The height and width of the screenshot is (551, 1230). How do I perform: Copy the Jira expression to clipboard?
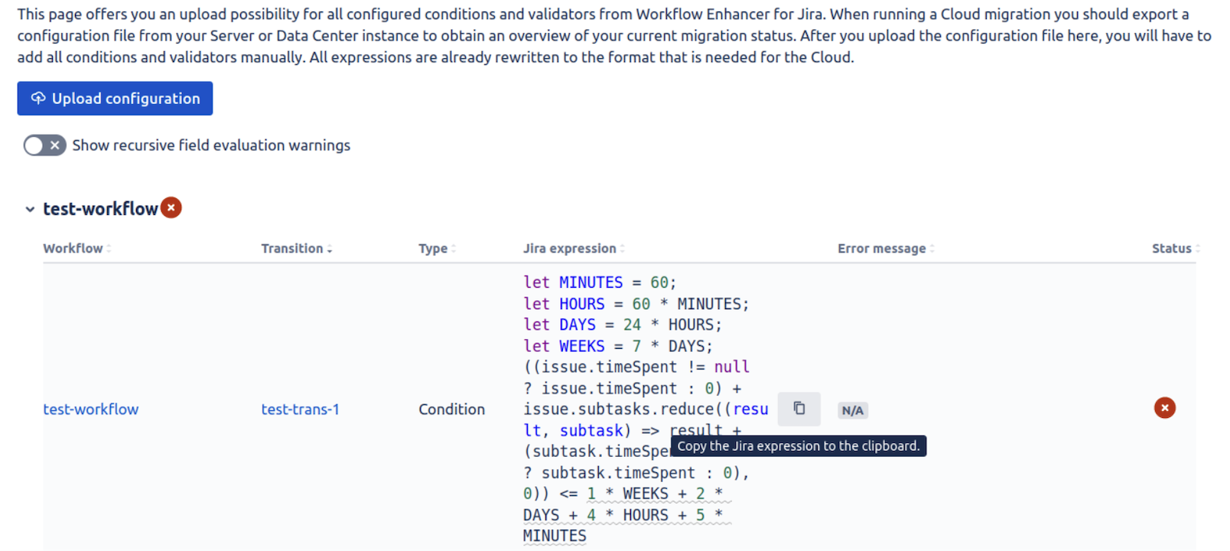point(799,409)
